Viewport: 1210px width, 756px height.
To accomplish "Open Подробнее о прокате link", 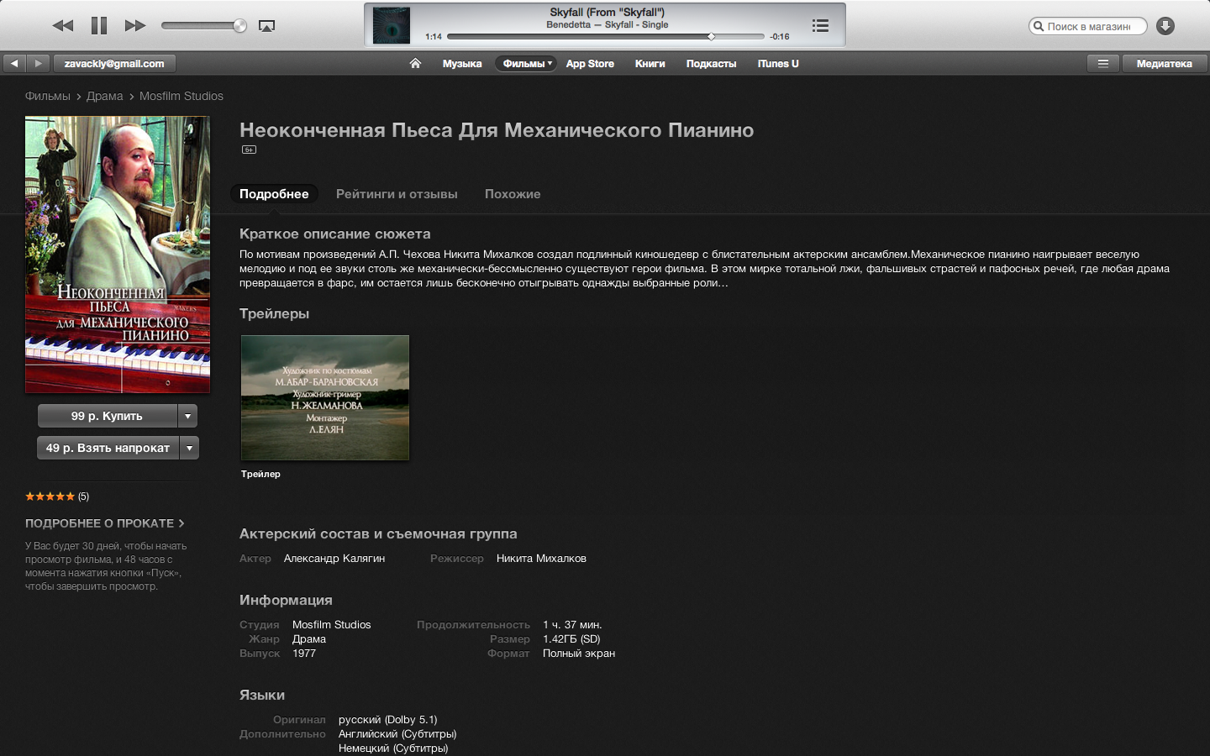I will 104,523.
